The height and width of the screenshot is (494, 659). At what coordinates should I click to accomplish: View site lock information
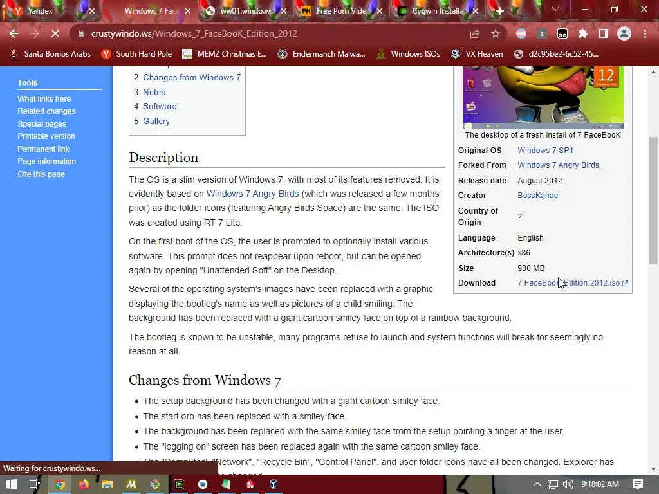pos(81,33)
